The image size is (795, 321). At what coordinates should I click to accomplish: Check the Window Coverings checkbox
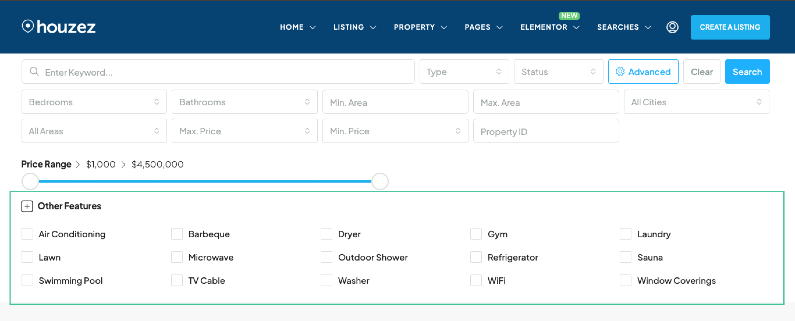(x=626, y=280)
